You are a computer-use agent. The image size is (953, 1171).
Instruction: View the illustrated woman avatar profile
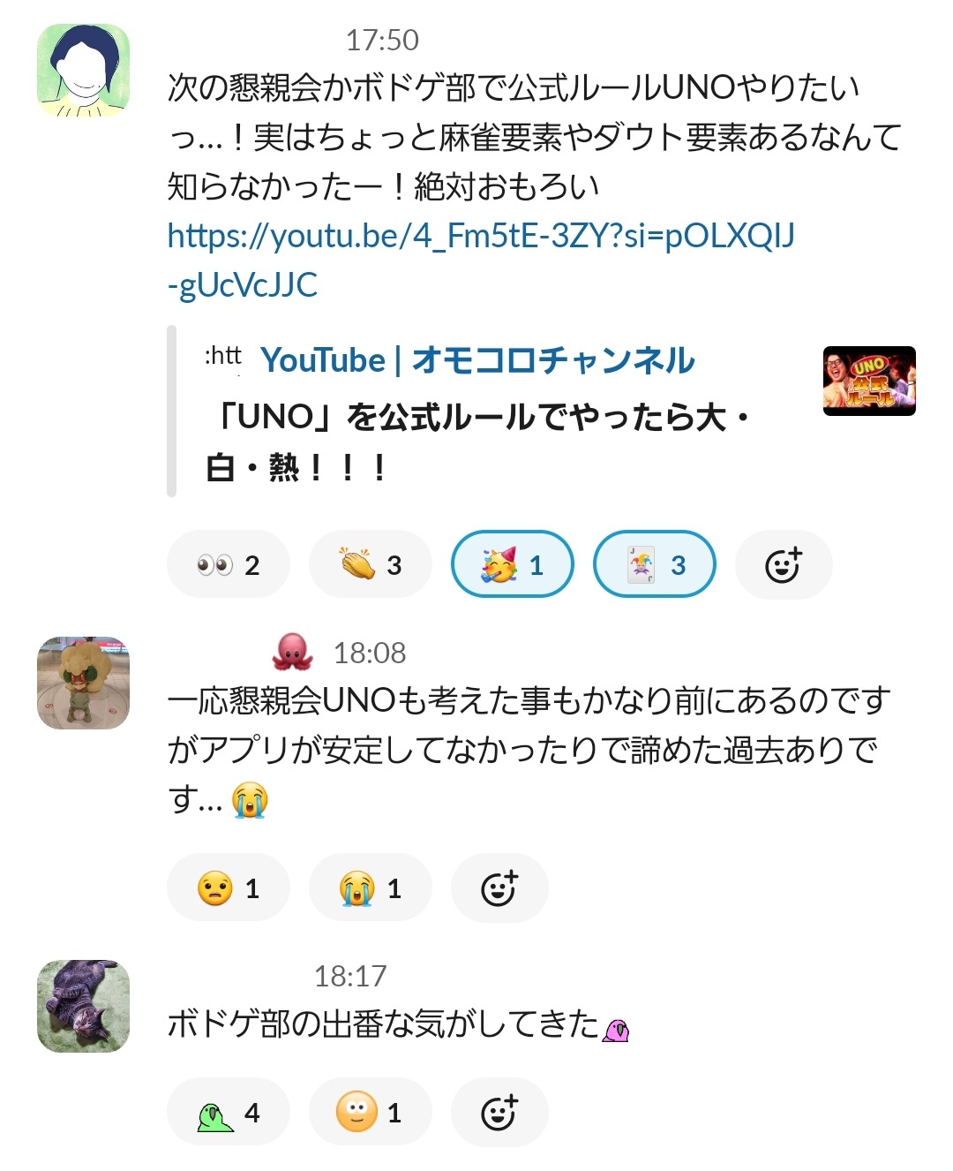[83, 70]
